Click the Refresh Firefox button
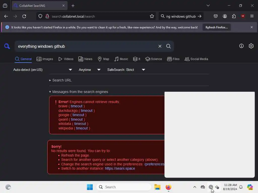 216,27
